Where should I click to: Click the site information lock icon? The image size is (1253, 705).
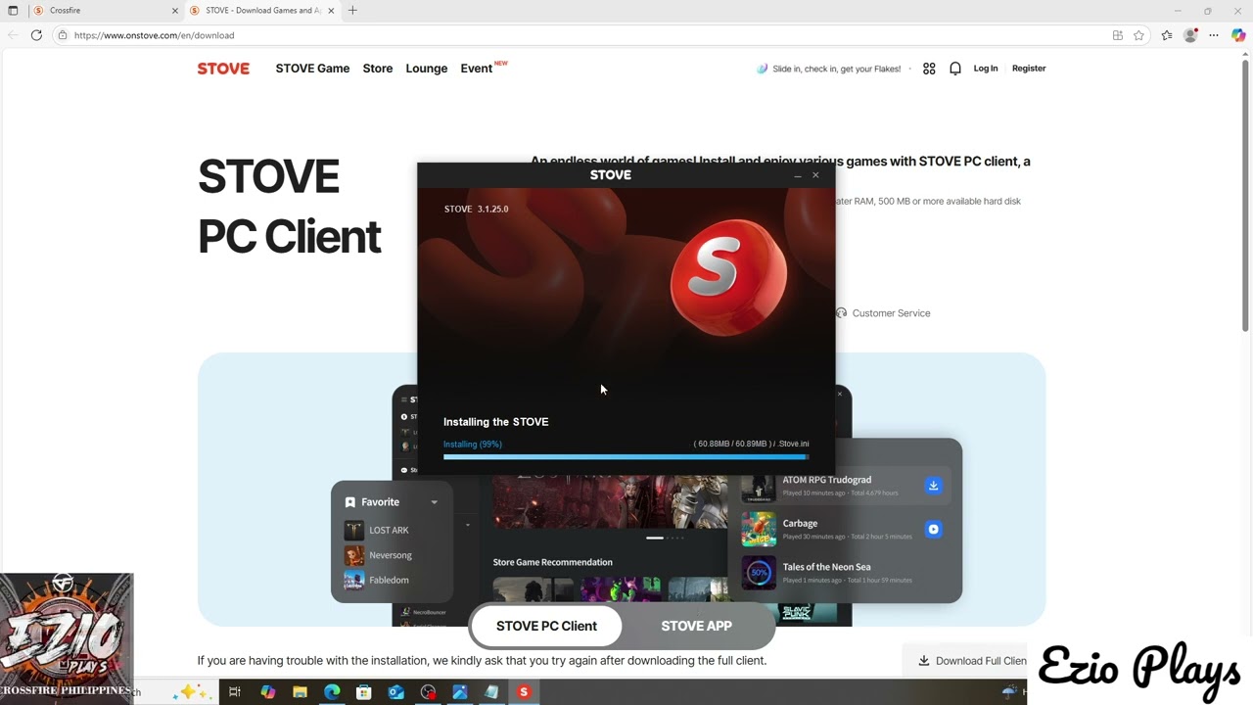pos(63,35)
